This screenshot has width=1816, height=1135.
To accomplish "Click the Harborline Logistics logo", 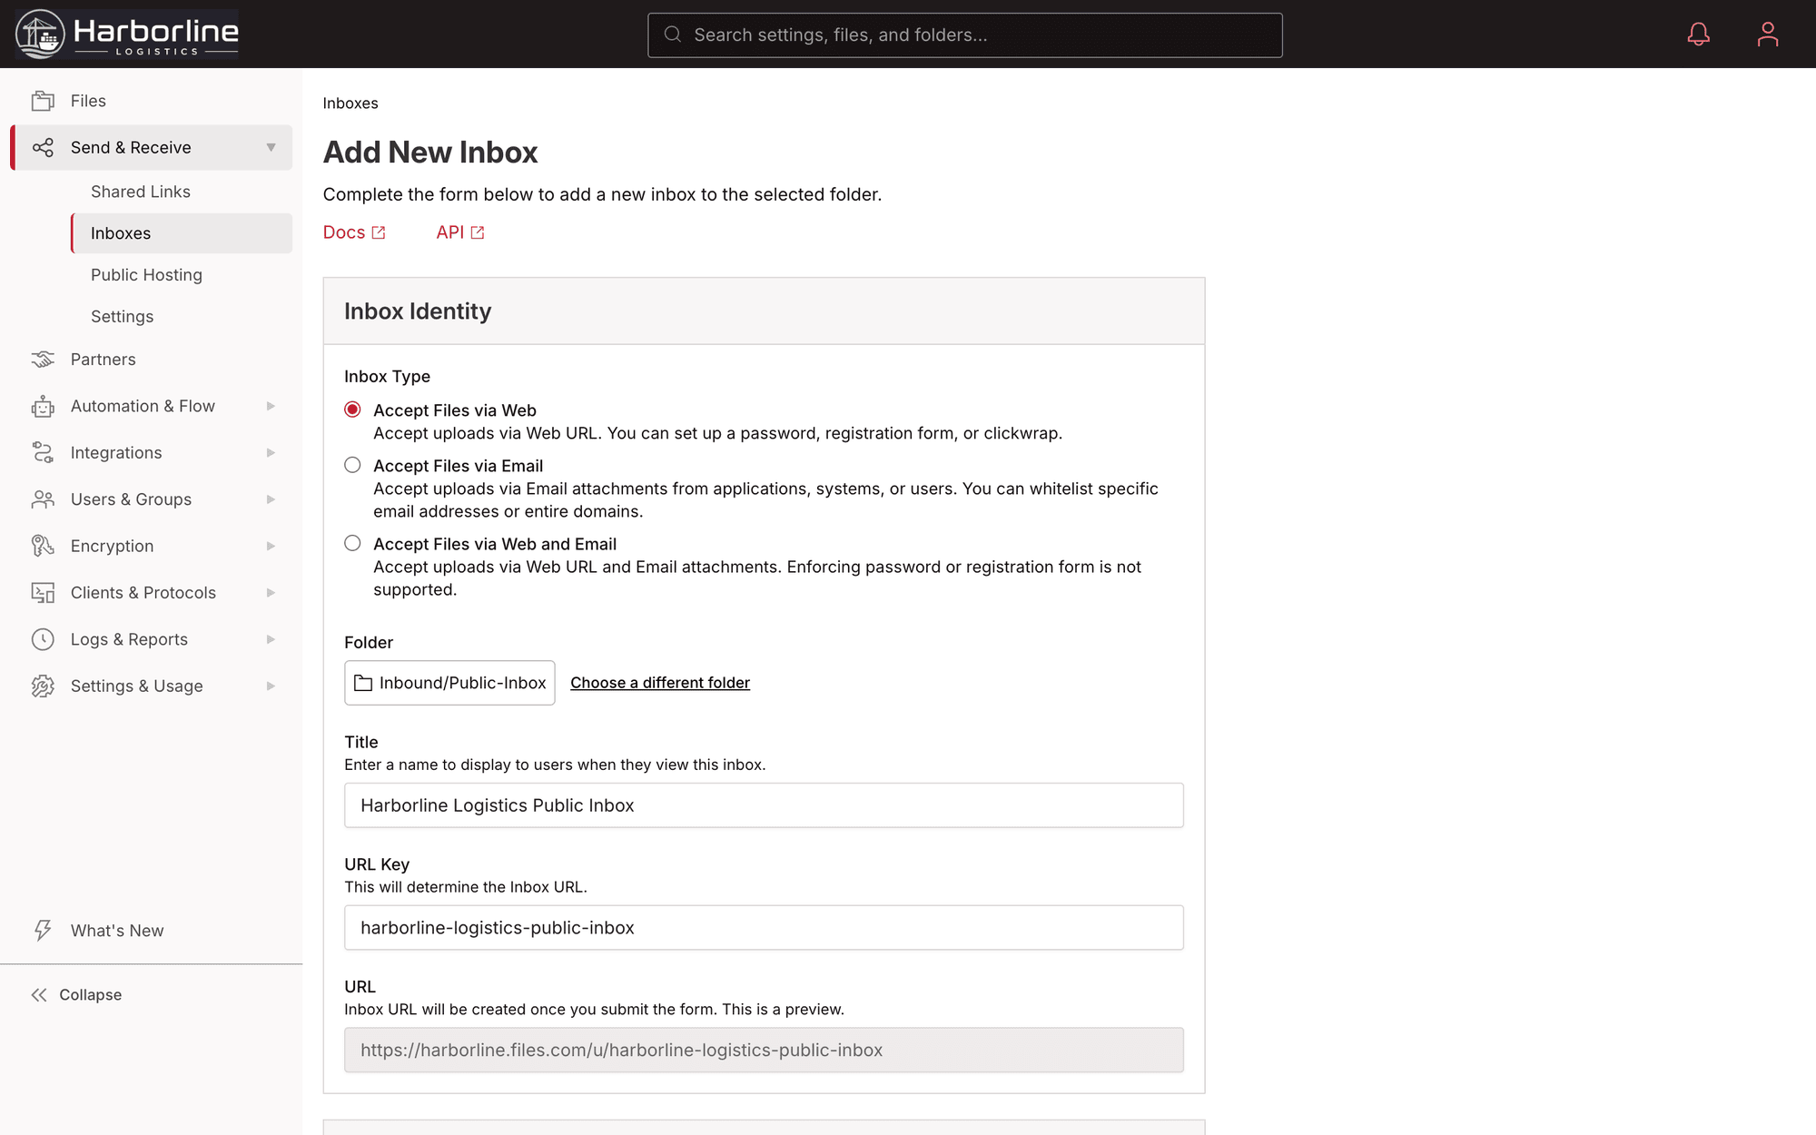I will coord(126,34).
